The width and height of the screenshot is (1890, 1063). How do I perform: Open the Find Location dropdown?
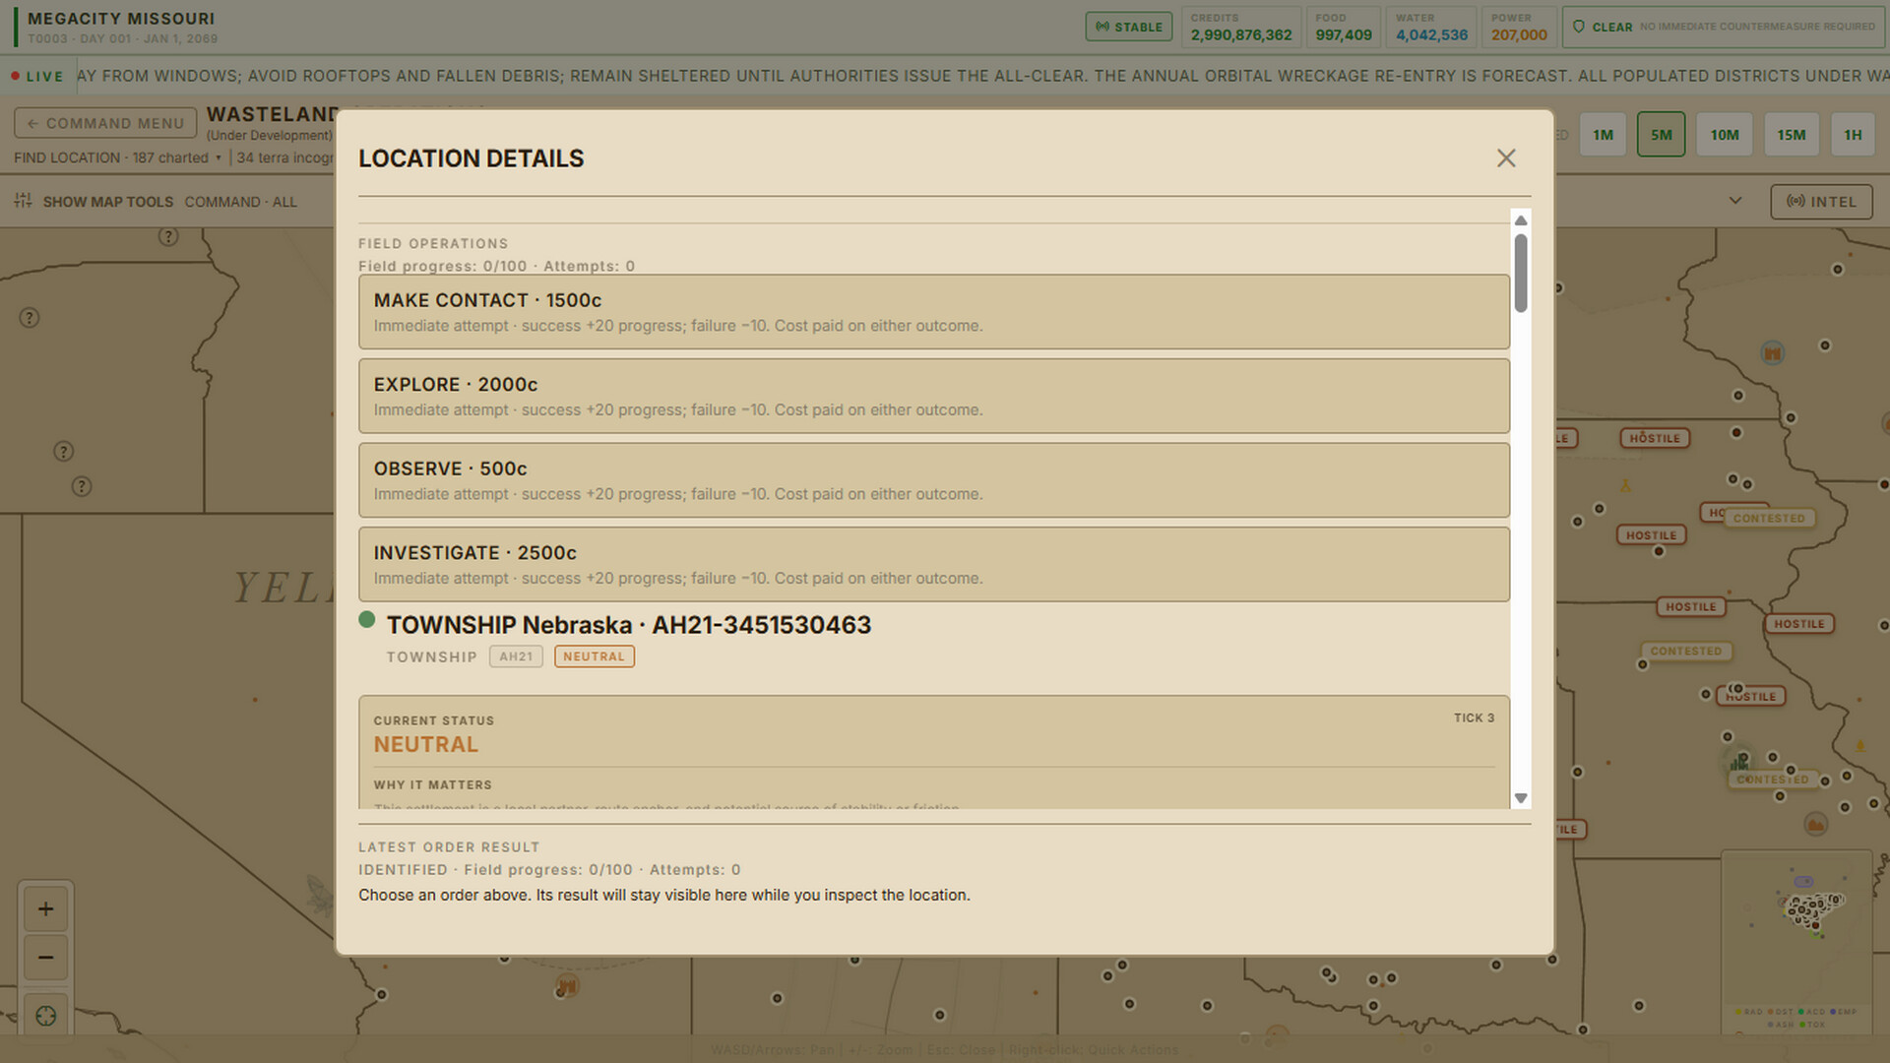coord(118,157)
